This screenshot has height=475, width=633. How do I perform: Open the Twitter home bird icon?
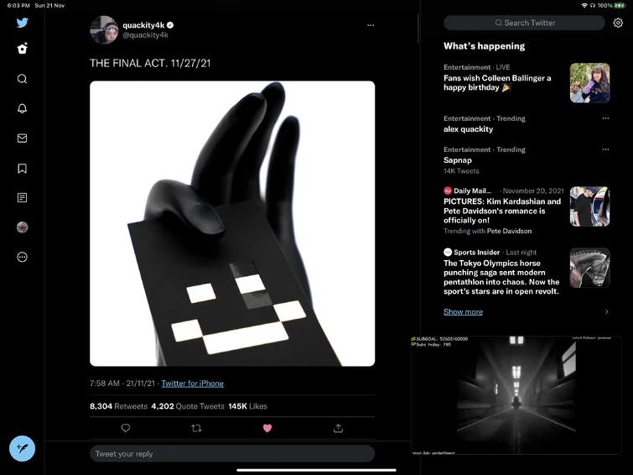tap(22, 23)
